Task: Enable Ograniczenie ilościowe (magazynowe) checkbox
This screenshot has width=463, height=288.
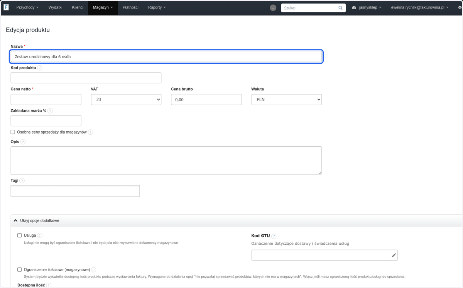Action: 20,269
